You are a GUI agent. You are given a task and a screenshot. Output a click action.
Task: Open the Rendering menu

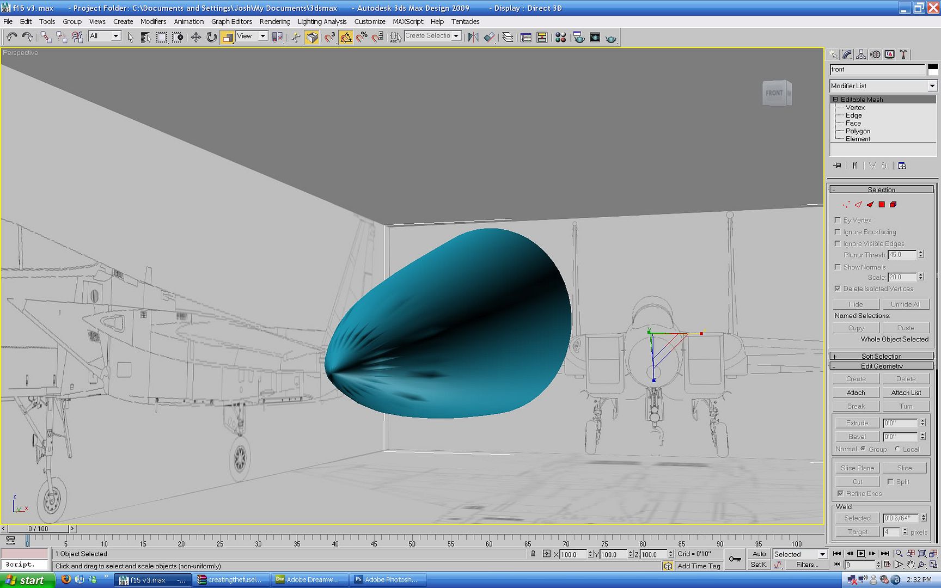[x=274, y=22]
